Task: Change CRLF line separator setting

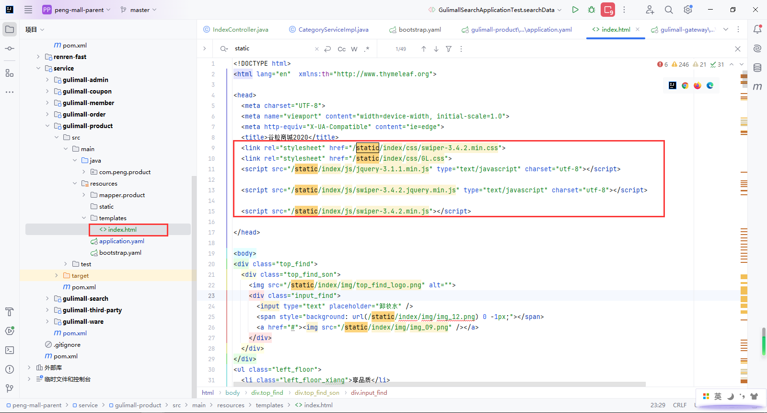Action: coord(680,405)
